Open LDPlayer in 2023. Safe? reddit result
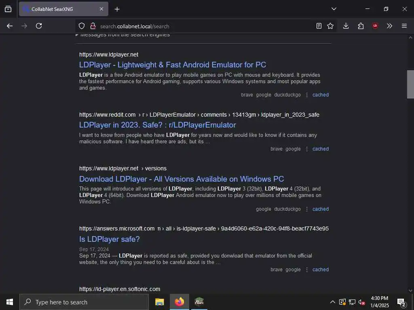414x310 pixels. 158,125
